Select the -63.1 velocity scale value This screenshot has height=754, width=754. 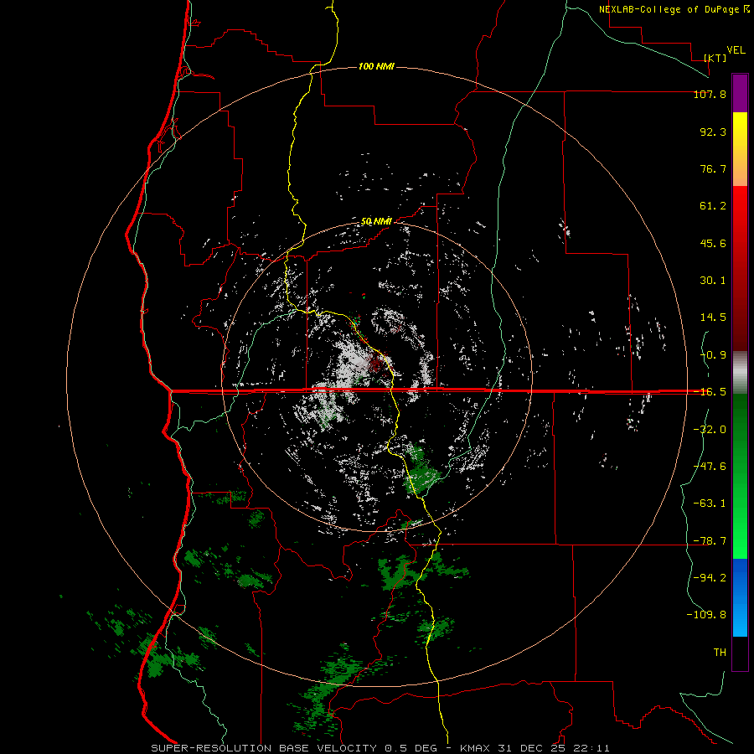point(710,504)
